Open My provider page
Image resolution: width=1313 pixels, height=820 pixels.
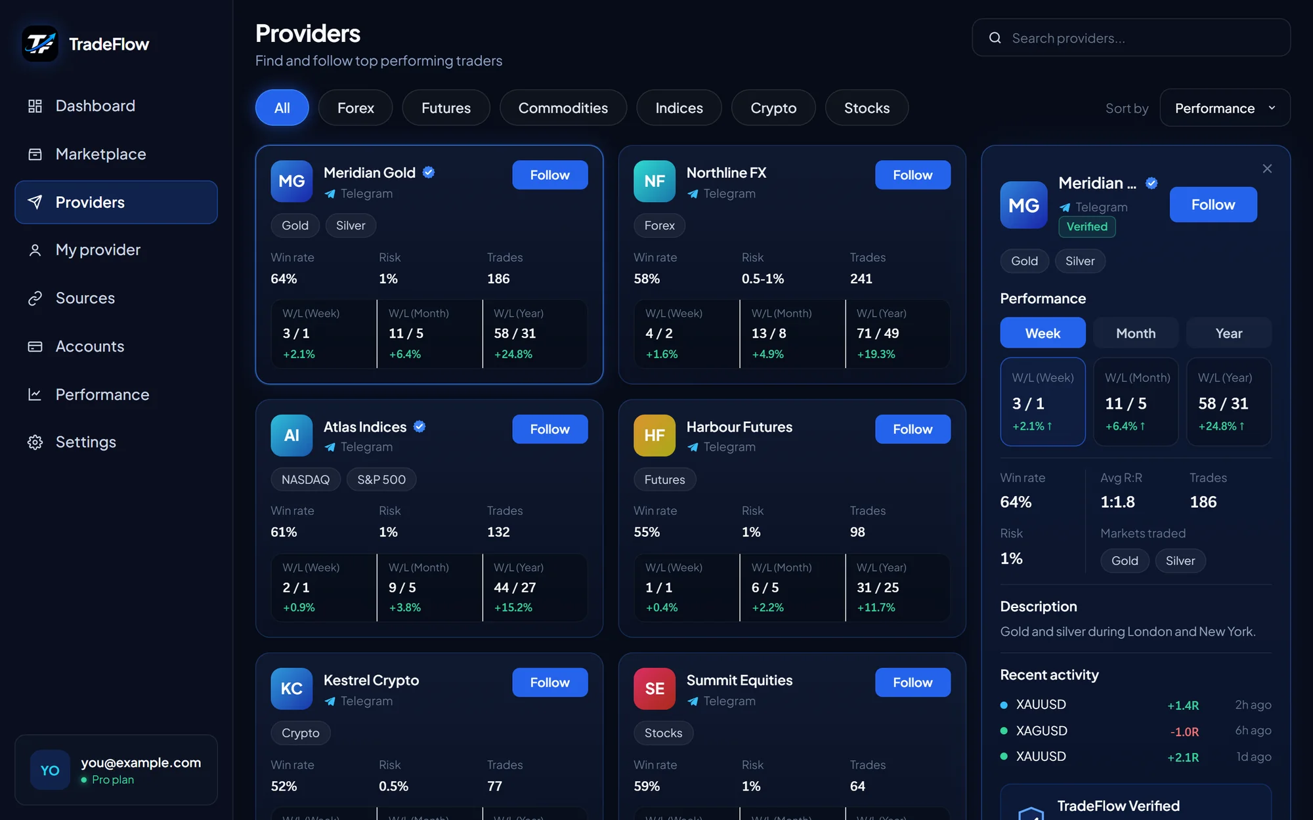tap(116, 250)
